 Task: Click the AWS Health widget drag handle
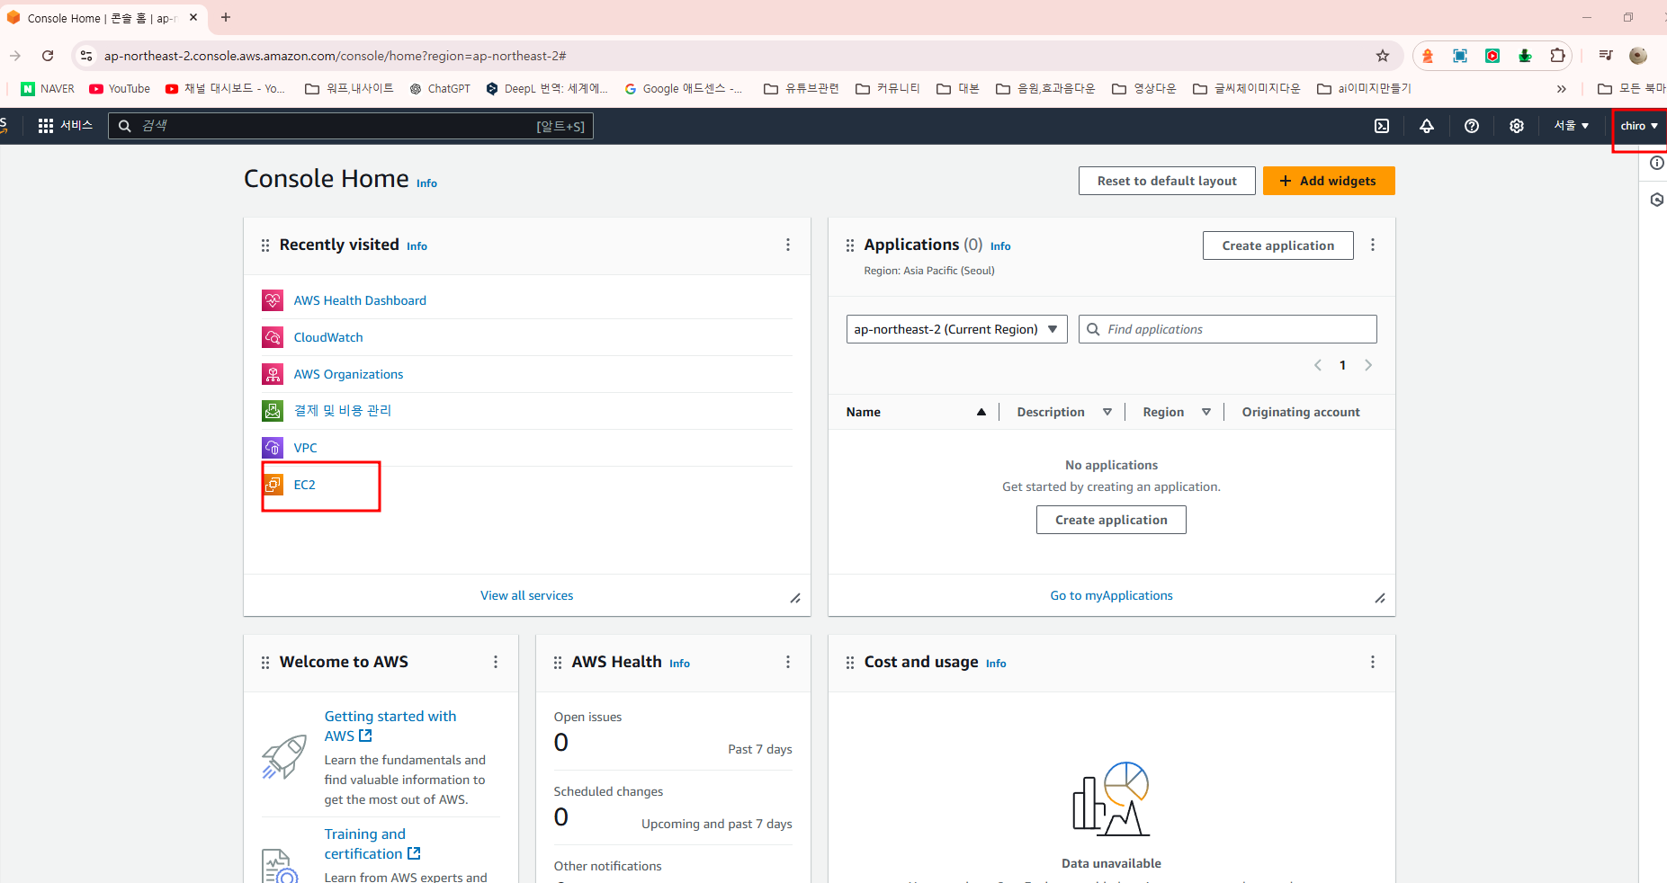click(558, 663)
